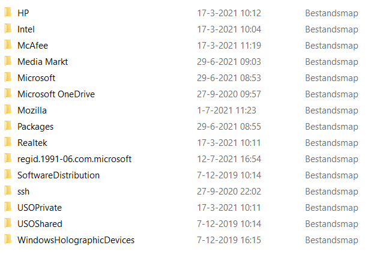Click the ssh folder icon
Viewport: 368px width, 257px height.
pos(8,191)
